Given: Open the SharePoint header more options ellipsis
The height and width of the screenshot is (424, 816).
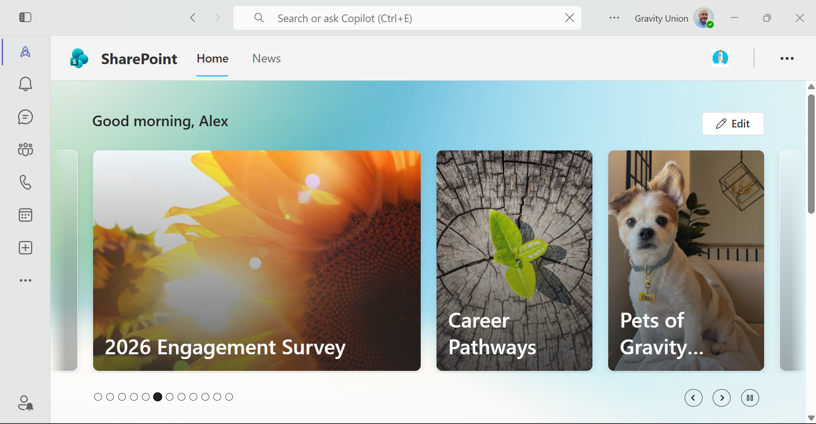Looking at the screenshot, I should 787,59.
